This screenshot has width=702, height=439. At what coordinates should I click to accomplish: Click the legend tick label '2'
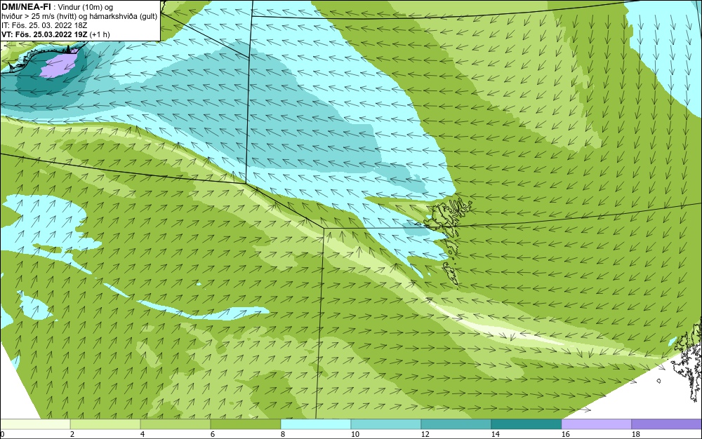[72, 434]
